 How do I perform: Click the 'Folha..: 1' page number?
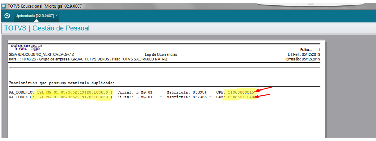(x=310, y=50)
